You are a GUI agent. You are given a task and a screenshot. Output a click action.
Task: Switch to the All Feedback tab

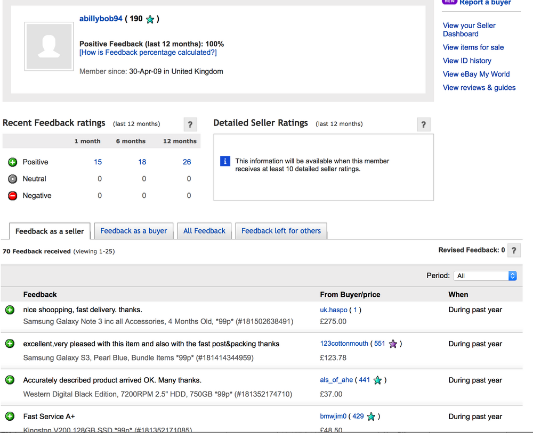pos(204,231)
